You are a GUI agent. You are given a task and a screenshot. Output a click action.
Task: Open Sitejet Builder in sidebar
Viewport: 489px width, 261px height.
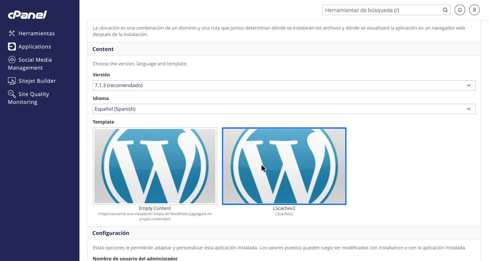click(37, 81)
